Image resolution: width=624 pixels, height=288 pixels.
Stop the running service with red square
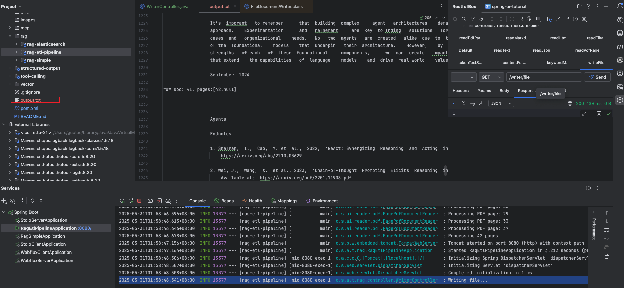point(139,201)
